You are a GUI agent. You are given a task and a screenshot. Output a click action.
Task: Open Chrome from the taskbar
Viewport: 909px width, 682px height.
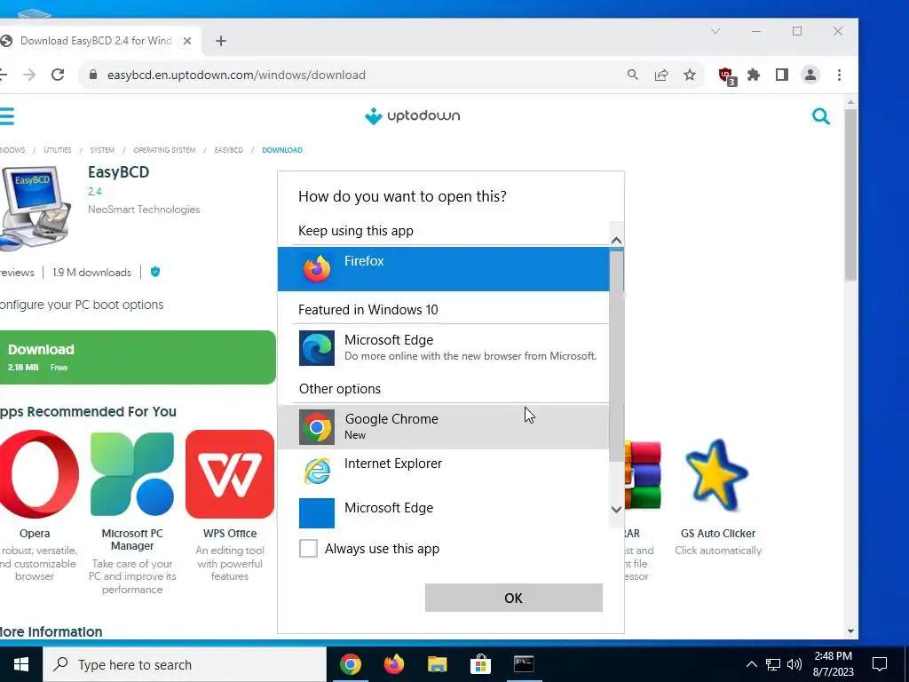[350, 664]
